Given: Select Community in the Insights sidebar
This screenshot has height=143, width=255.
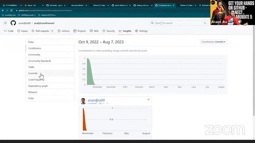Looking at the screenshot, I should (x=50, y=55).
